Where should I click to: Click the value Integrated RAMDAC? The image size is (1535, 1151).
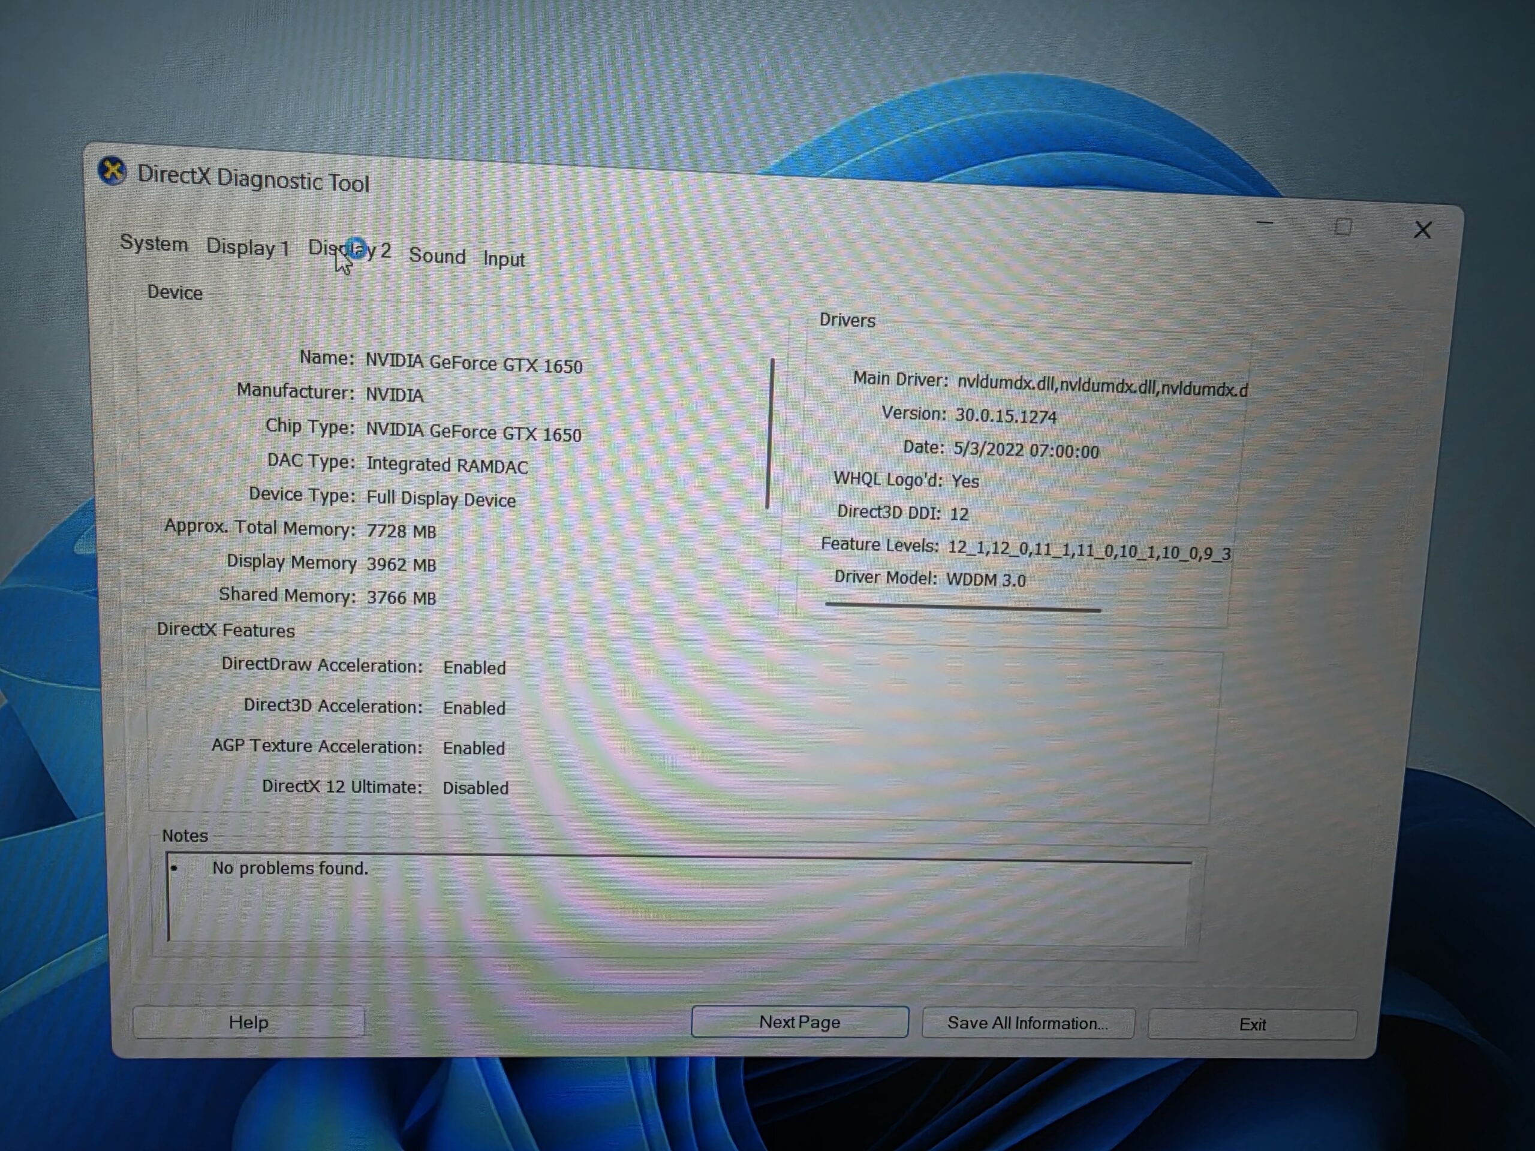click(x=447, y=465)
